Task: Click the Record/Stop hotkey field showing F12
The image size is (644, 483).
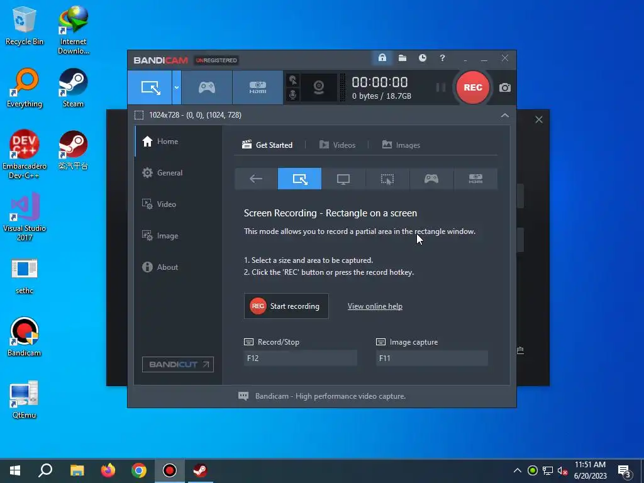Action: [300, 358]
